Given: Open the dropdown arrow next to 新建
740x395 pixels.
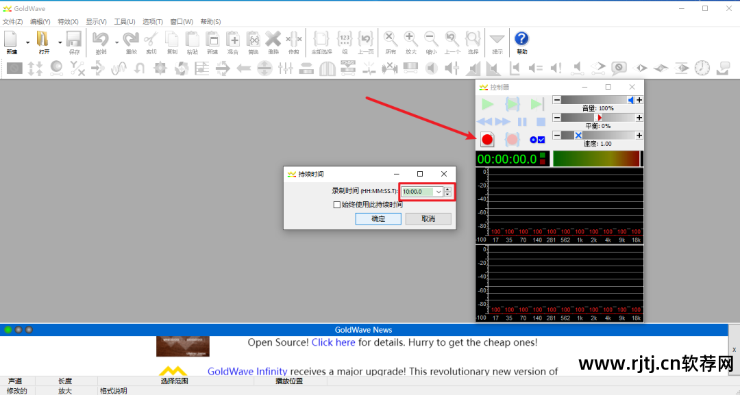Looking at the screenshot, I should click(x=28, y=42).
